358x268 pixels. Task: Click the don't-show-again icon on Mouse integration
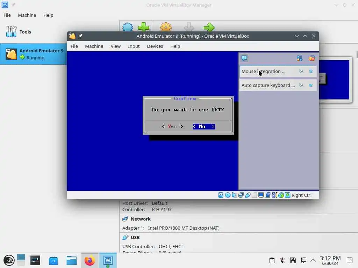coord(301,71)
